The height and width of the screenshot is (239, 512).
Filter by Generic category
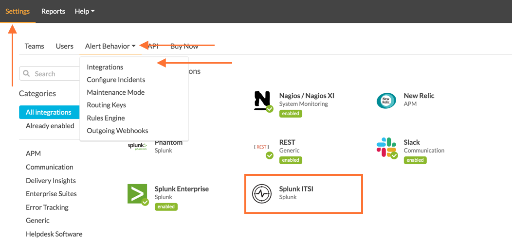point(37,221)
